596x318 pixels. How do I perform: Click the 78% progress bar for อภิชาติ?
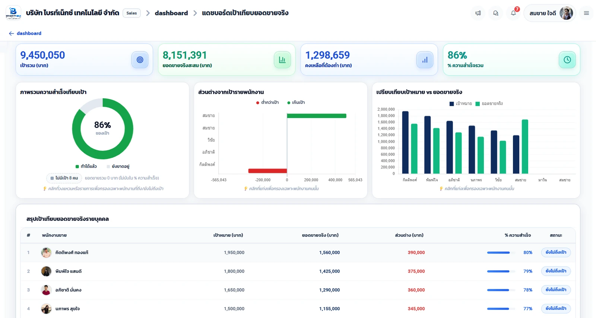click(501, 290)
